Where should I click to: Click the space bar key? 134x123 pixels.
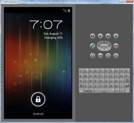[104, 91]
